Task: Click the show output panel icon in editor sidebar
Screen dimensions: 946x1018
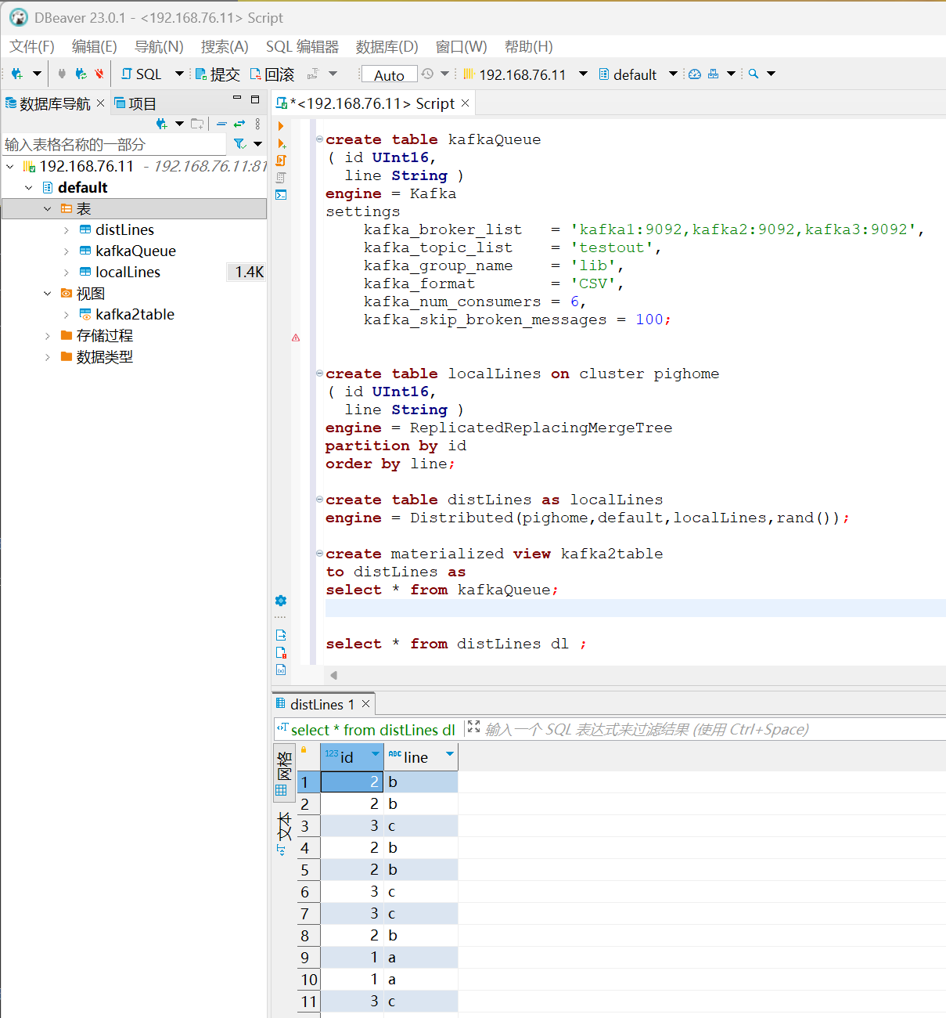Action: 281,635
